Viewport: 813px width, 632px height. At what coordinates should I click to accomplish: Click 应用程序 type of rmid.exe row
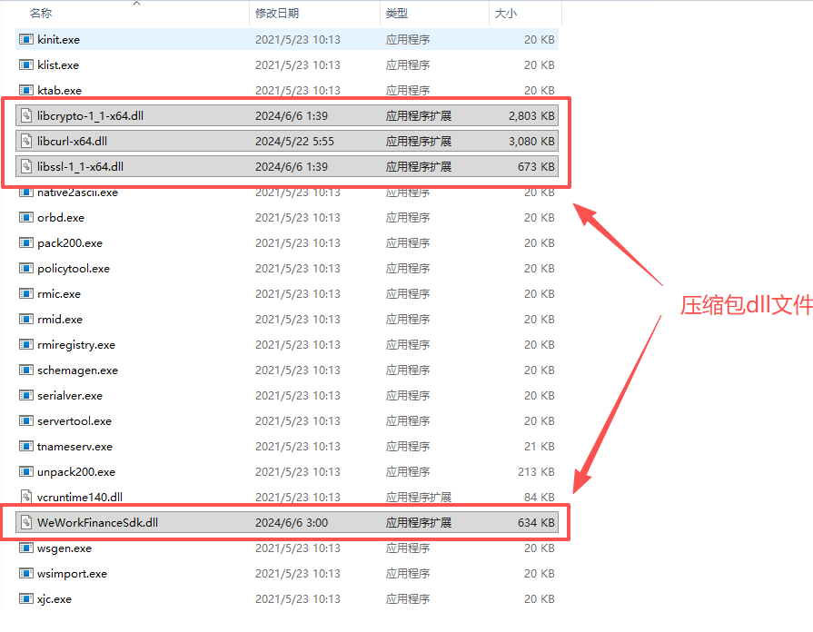(x=408, y=319)
